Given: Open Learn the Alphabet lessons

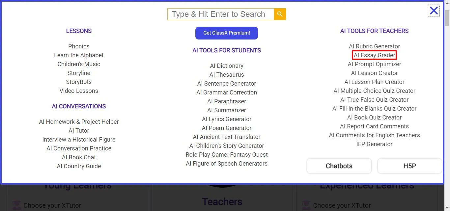Looking at the screenshot, I should coord(79,55).
